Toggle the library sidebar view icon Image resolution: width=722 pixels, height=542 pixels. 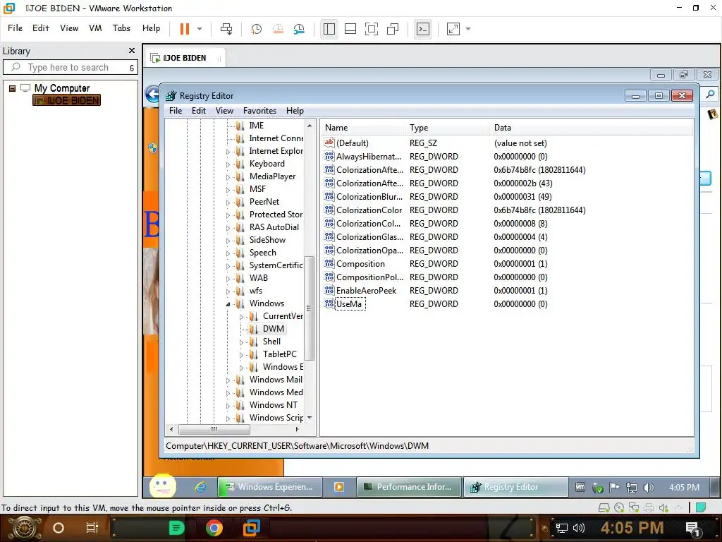(x=329, y=28)
